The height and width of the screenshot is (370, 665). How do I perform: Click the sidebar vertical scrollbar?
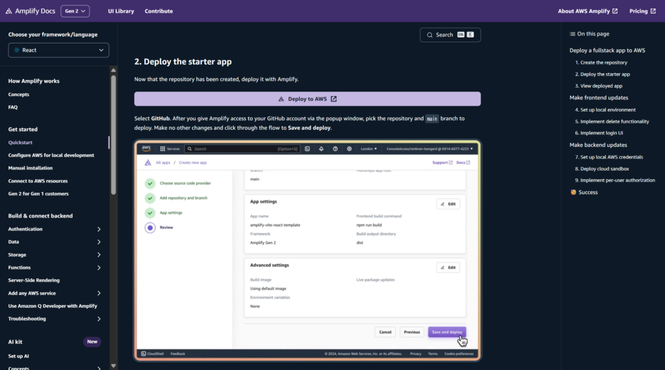114,130
